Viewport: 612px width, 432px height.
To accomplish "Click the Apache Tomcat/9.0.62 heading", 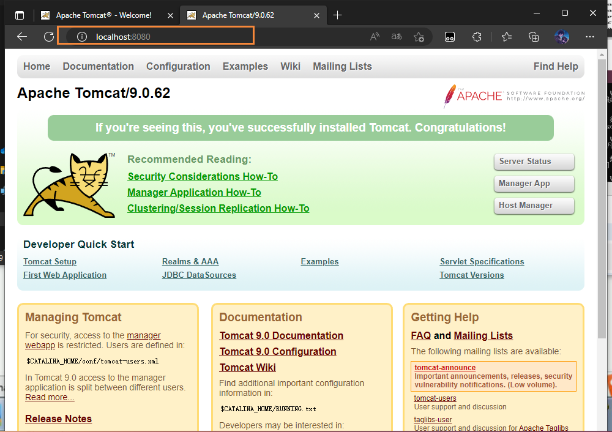I will [94, 93].
